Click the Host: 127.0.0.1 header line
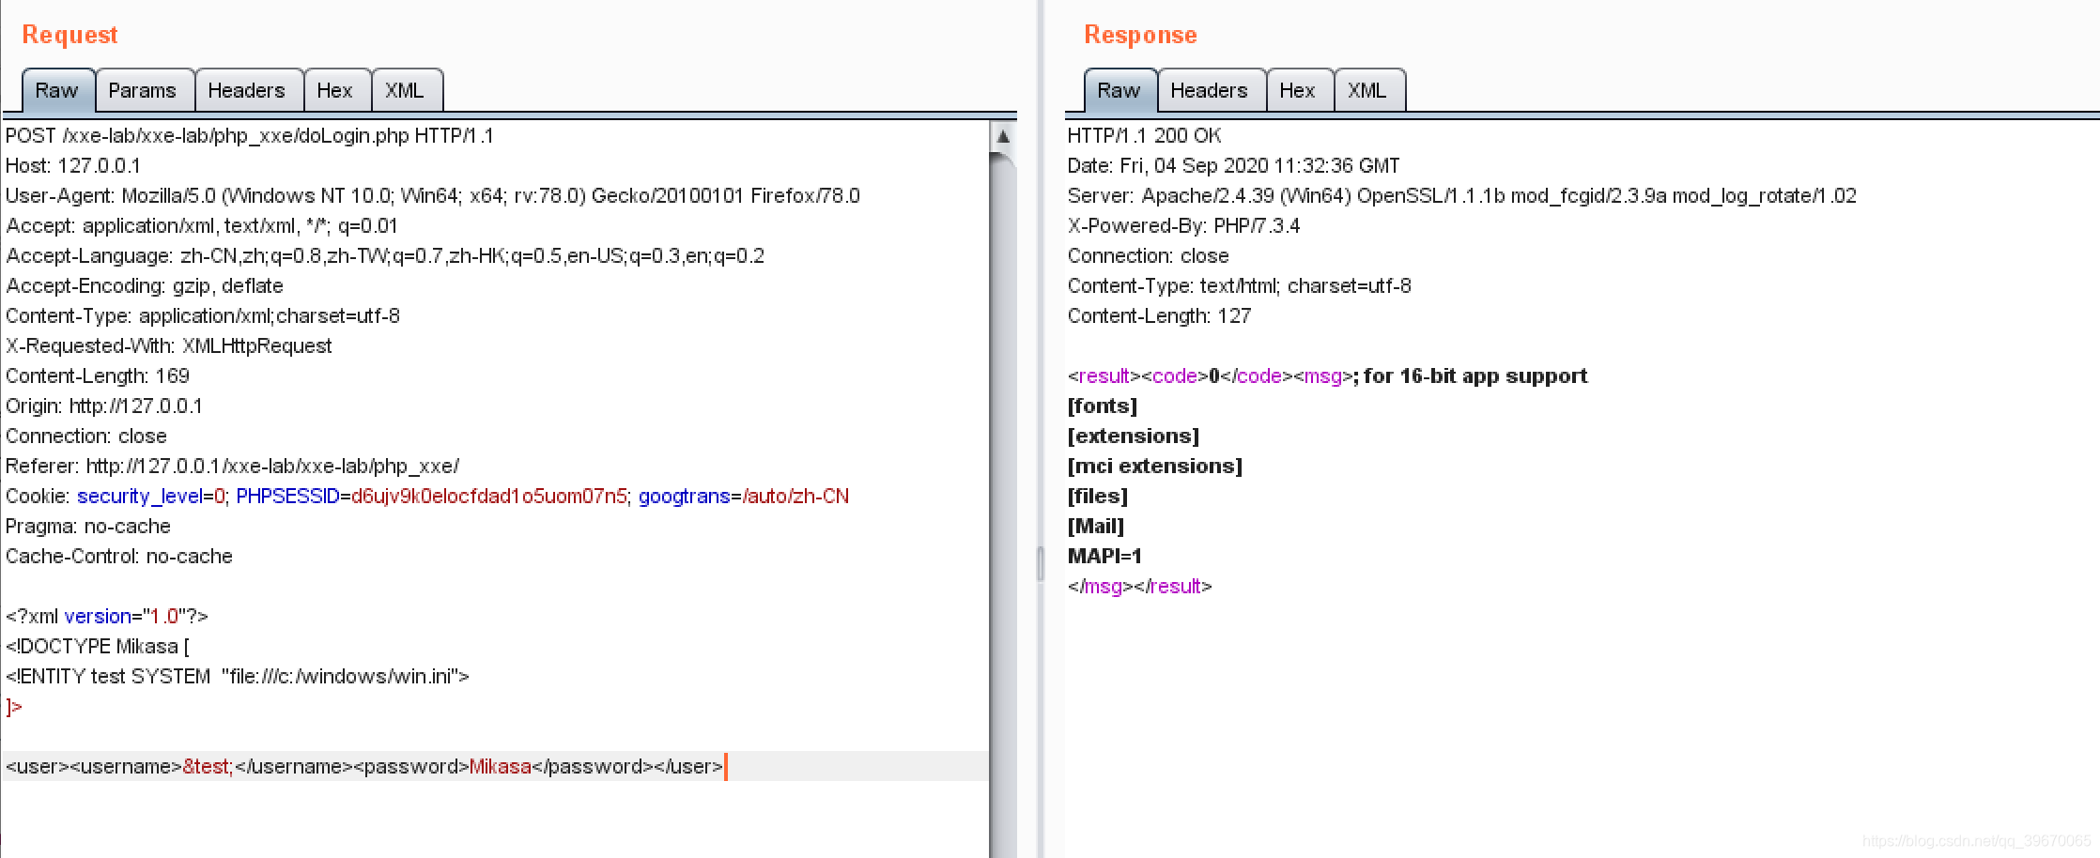Viewport: 2100px width, 858px height. point(73,166)
